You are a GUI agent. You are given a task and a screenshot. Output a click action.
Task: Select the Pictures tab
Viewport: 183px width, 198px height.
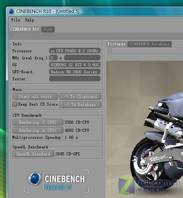pyautogui.click(x=116, y=44)
